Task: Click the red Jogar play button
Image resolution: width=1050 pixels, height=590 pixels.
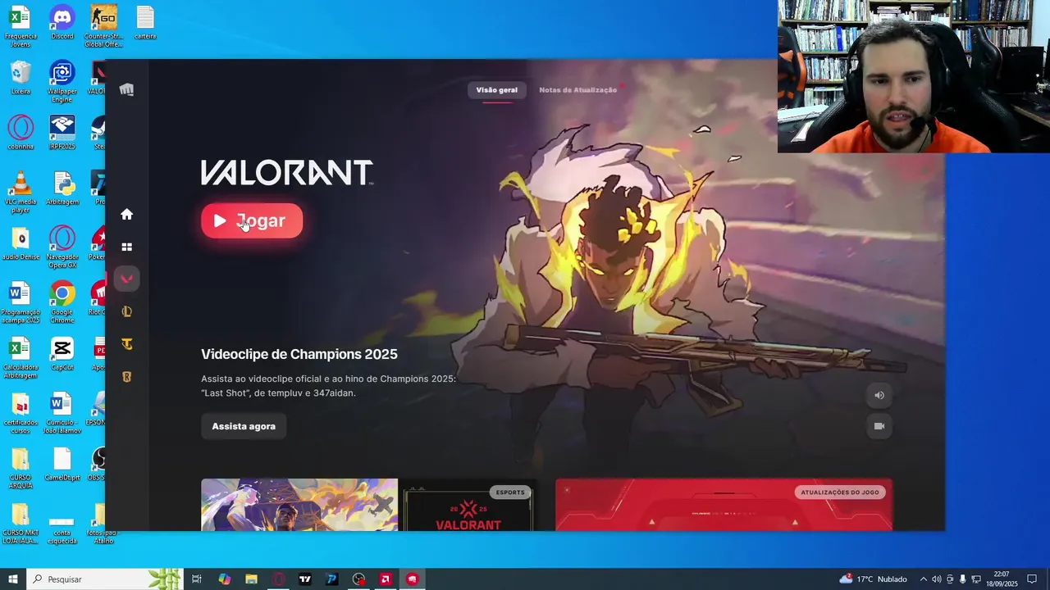Action: pos(252,220)
